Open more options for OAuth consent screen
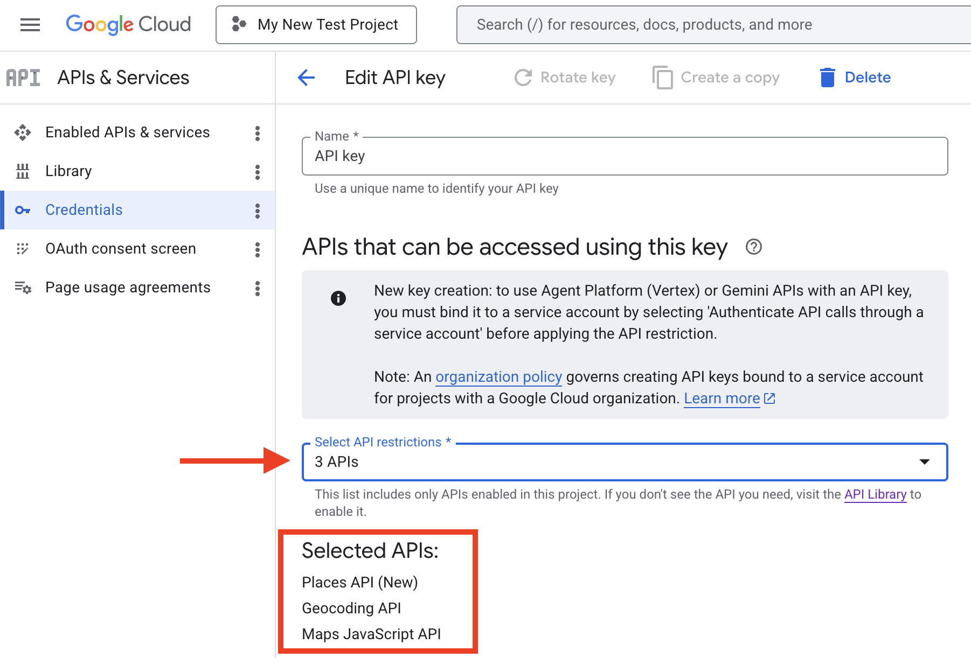This screenshot has width=971, height=658. pos(258,249)
